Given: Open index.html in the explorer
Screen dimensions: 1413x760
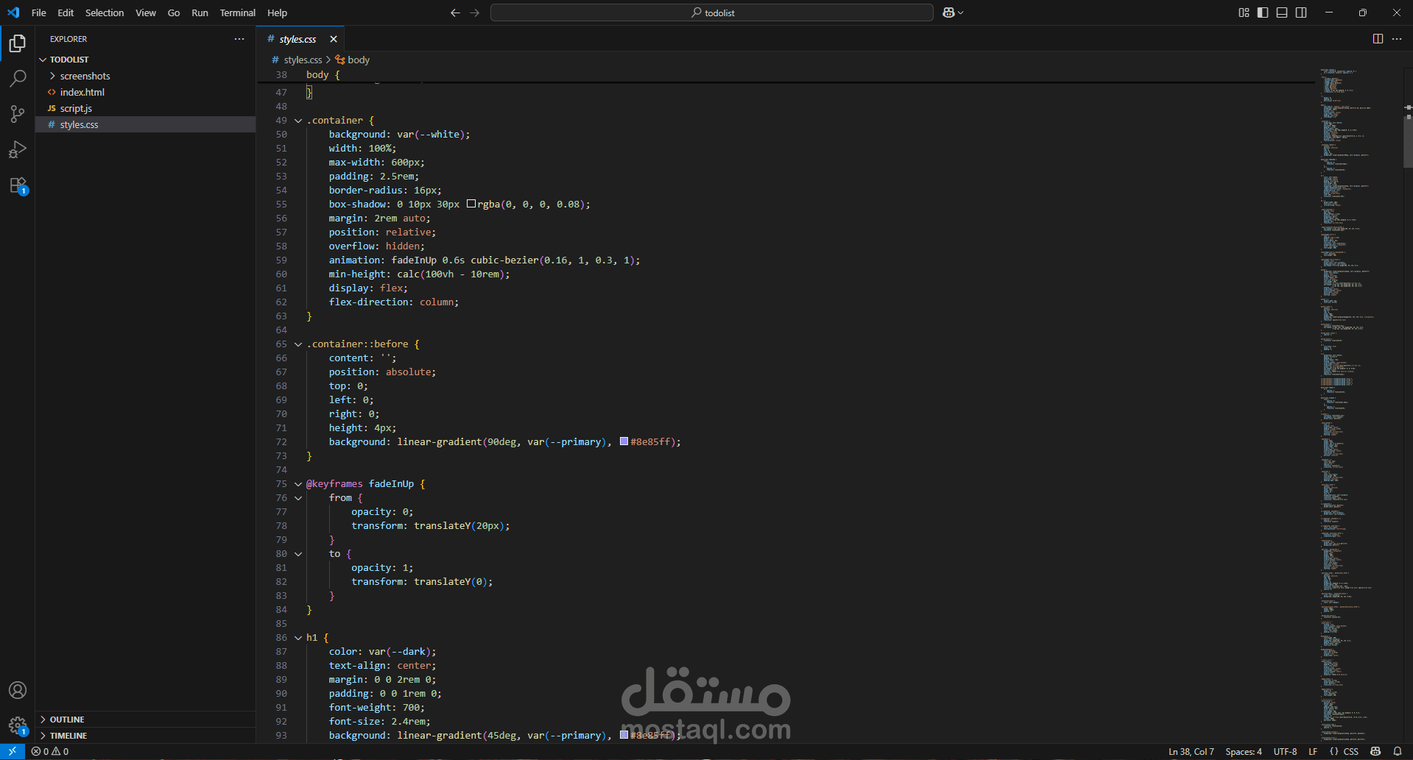Looking at the screenshot, I should point(145,92).
